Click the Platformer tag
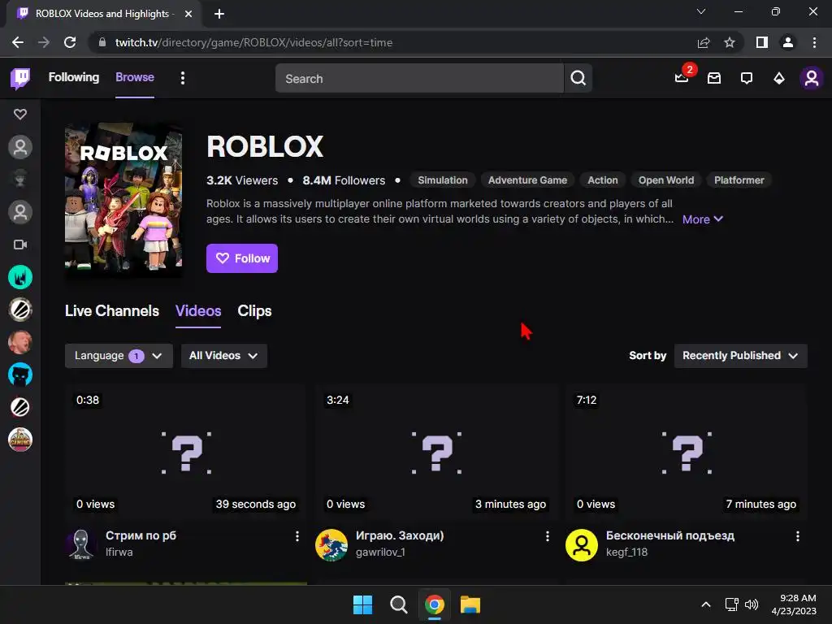The height and width of the screenshot is (624, 832). 739,180
